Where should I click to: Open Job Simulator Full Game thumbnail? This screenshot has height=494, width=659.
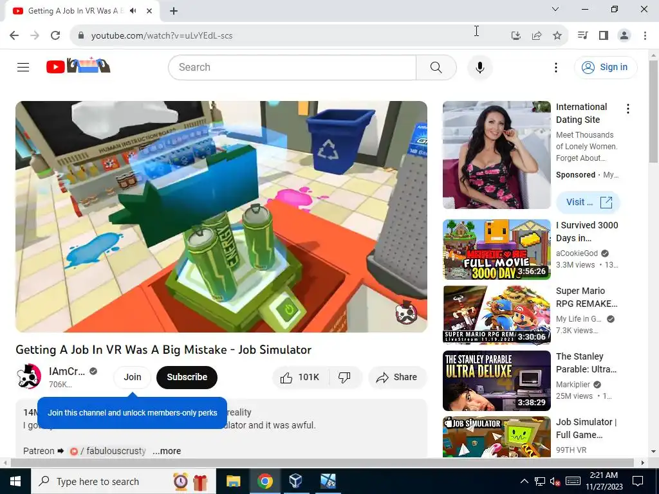pyautogui.click(x=496, y=437)
